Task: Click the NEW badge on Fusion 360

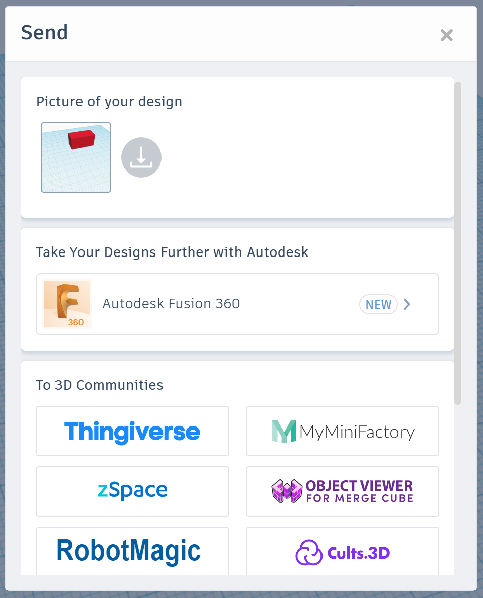Action: (x=378, y=305)
